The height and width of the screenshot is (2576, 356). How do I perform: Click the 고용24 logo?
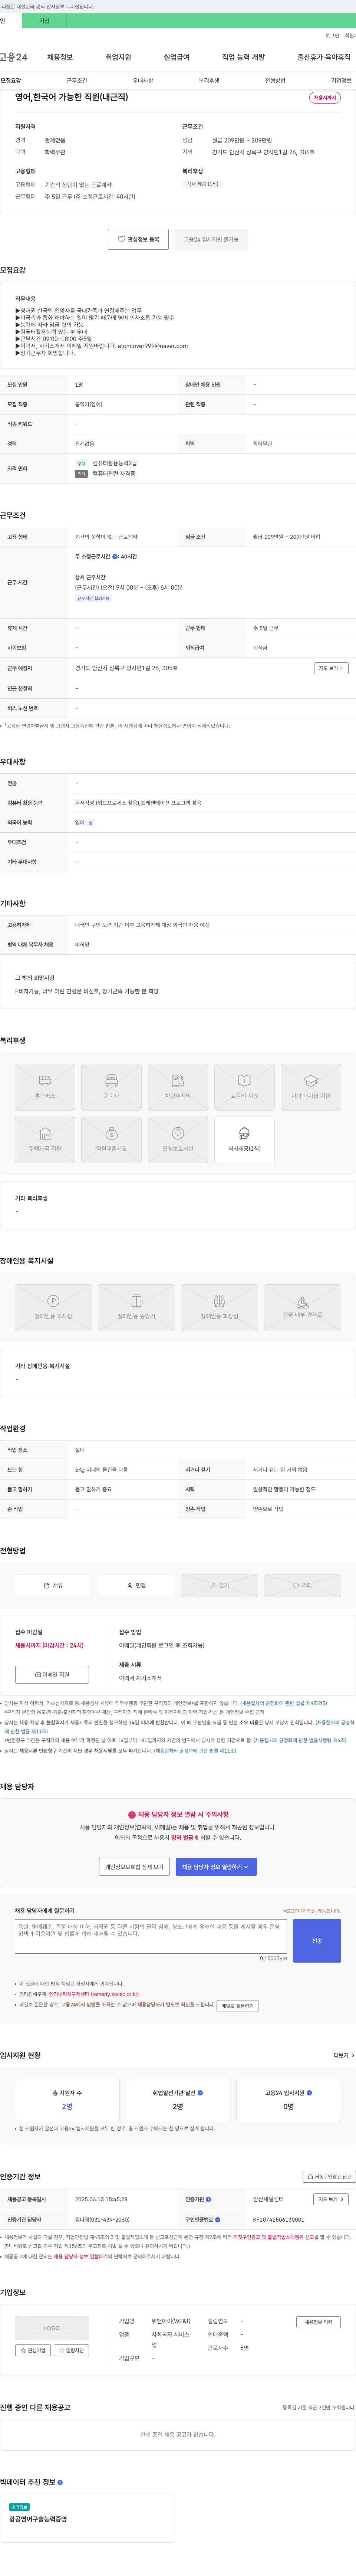(x=14, y=57)
